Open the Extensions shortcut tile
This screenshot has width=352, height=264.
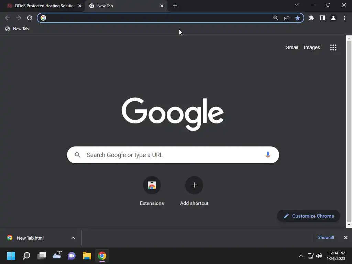(x=152, y=191)
